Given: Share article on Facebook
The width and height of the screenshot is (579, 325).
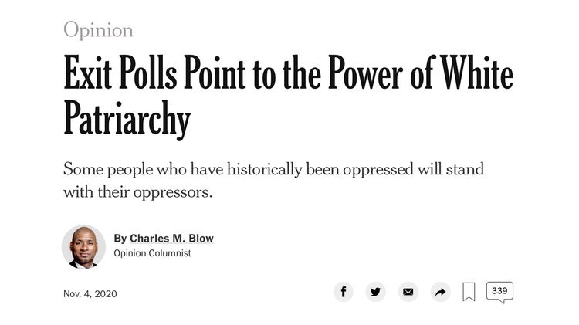Looking at the screenshot, I should pos(344,292).
